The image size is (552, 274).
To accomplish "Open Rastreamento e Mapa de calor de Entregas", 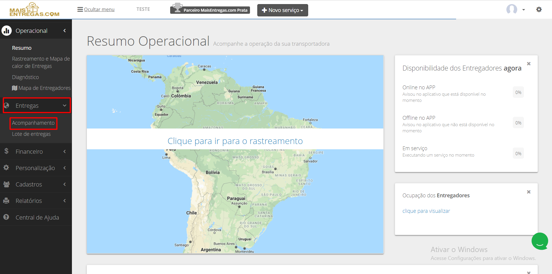I will pyautogui.click(x=41, y=62).
